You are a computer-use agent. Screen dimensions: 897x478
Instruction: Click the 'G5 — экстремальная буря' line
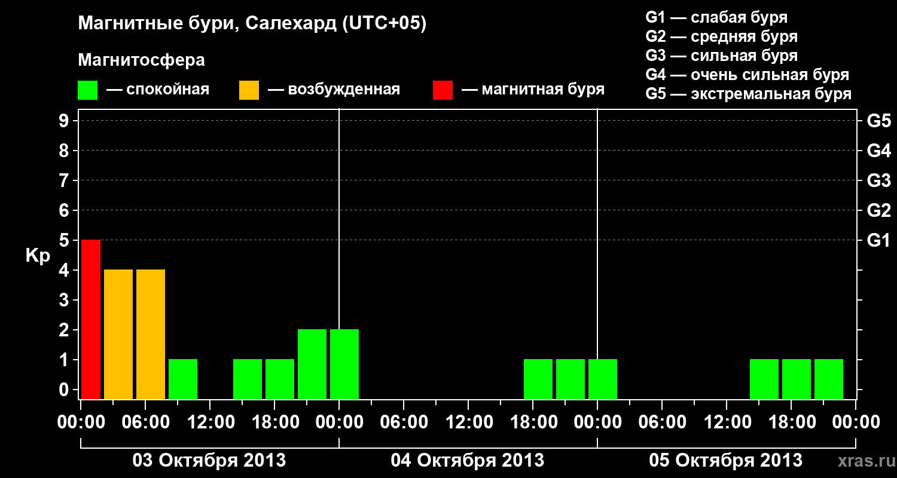[749, 94]
